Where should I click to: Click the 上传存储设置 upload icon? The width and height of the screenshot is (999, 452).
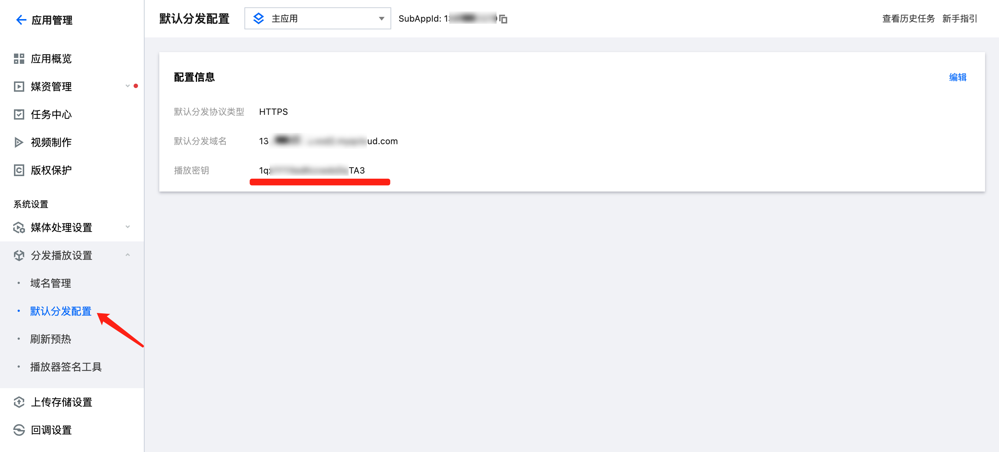[19, 402]
